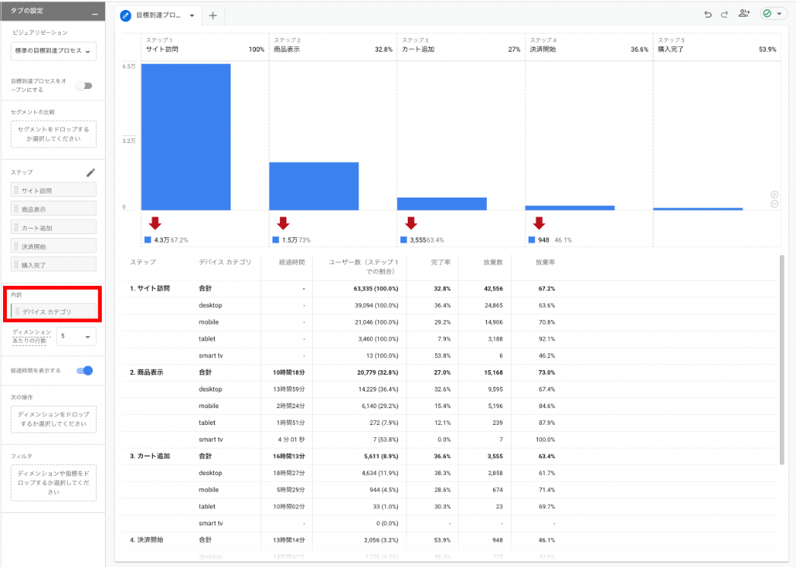Click the 63,335 (100.0%) total cell

[x=376, y=289]
